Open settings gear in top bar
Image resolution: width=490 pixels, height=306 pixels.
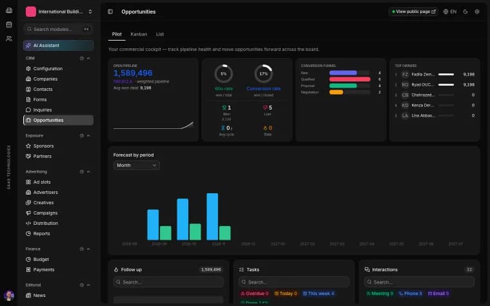477,12
